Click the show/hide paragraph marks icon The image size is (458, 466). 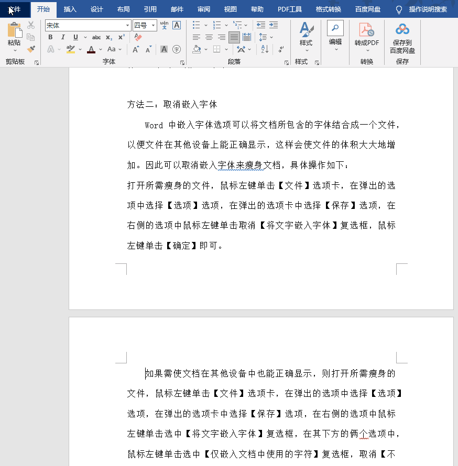281,49
